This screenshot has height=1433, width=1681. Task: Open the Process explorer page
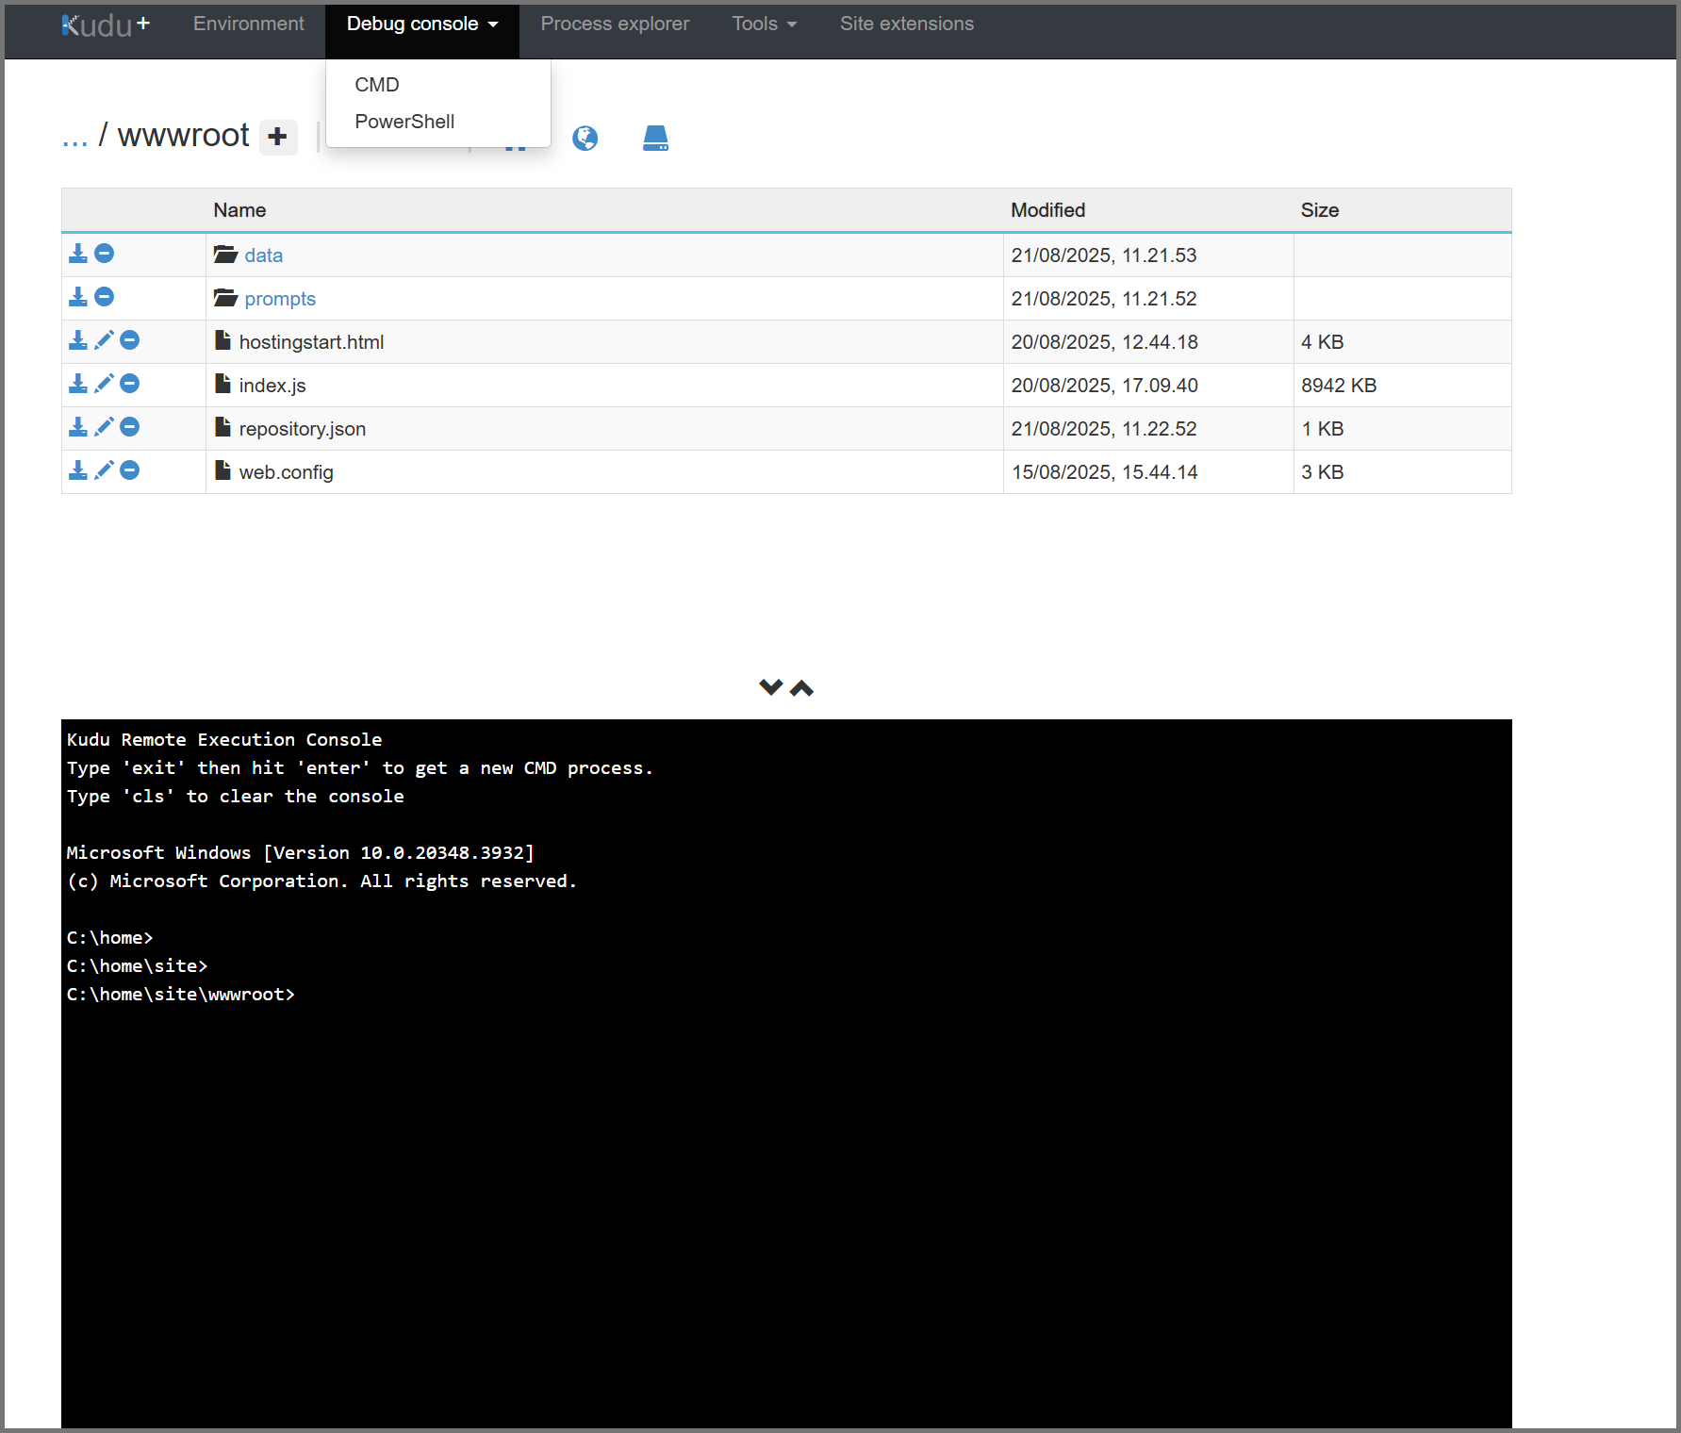[x=615, y=24]
